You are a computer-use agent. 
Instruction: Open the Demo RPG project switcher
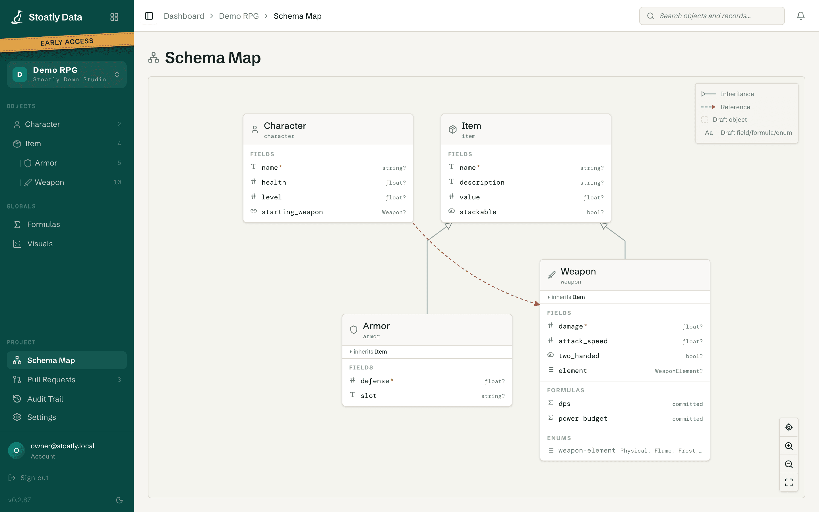67,75
